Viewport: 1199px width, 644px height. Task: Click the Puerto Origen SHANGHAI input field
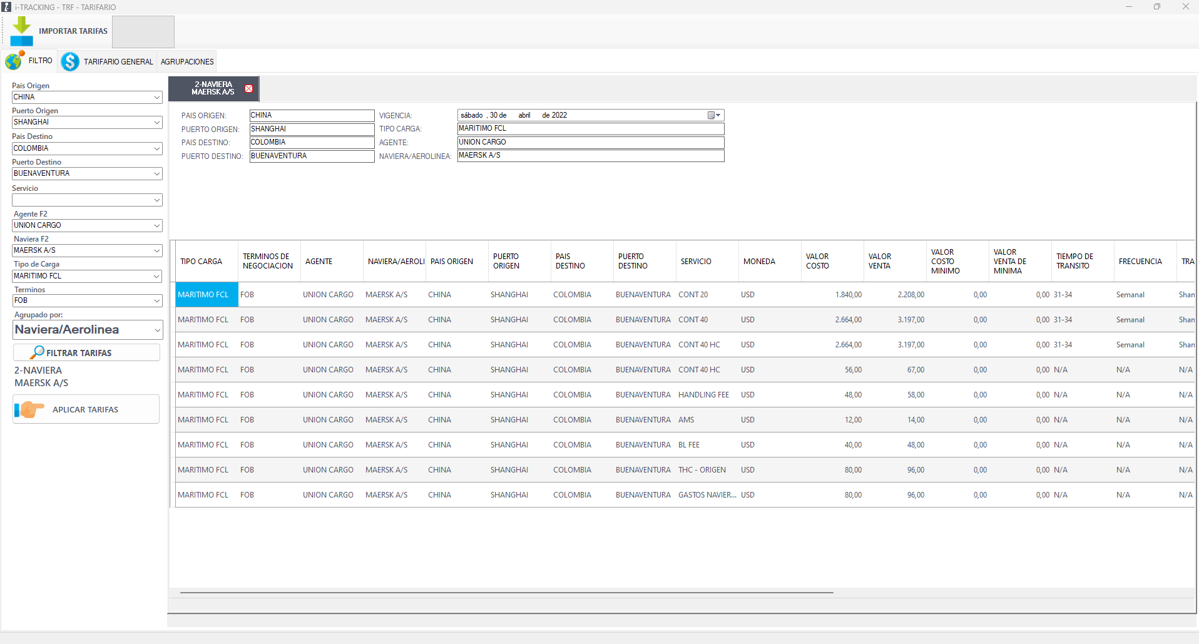[311, 129]
